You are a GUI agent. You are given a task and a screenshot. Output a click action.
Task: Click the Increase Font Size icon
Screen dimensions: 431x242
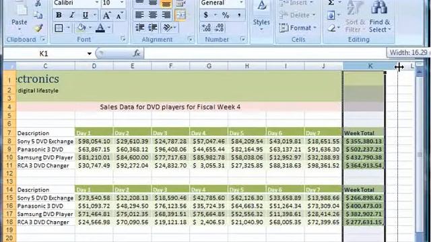coord(106,15)
